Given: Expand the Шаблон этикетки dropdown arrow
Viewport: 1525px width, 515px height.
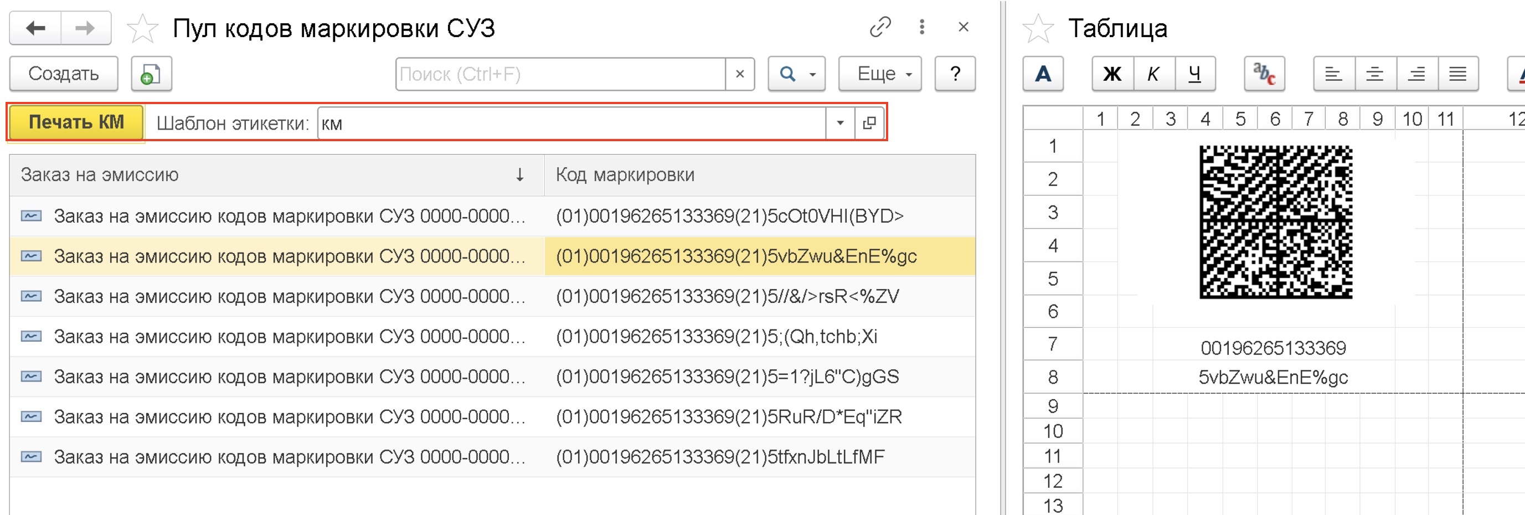Looking at the screenshot, I should [x=840, y=123].
